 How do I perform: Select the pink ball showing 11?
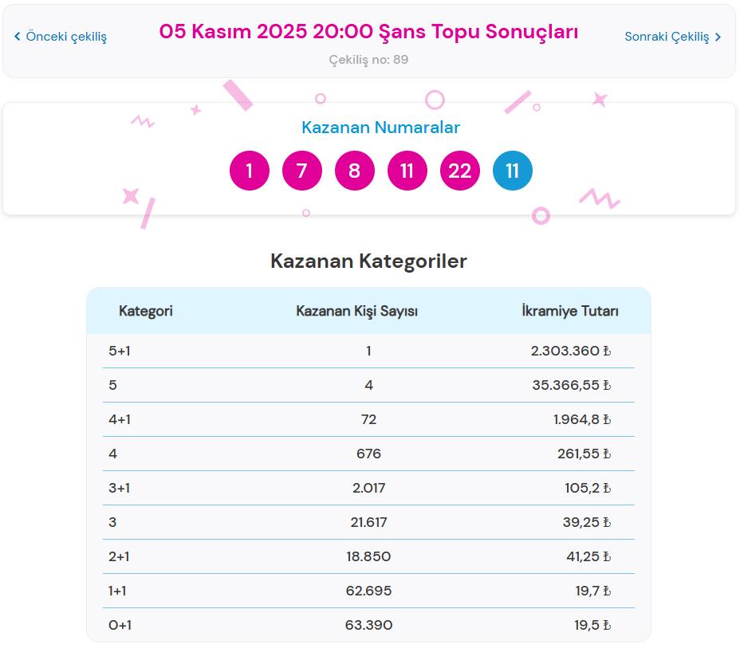tap(407, 170)
